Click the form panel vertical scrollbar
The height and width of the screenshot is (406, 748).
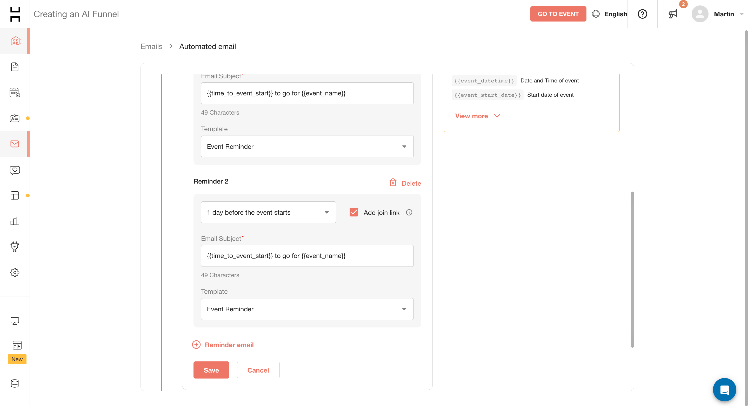click(632, 270)
